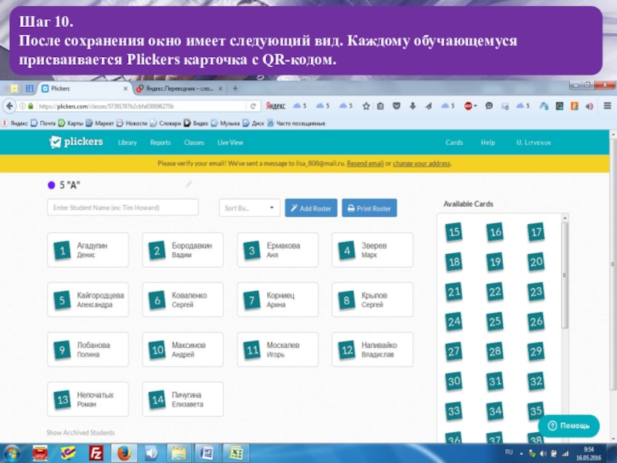Image resolution: width=617 pixels, height=463 pixels.
Task: Open FileZilla from the taskbar
Action: (x=96, y=454)
